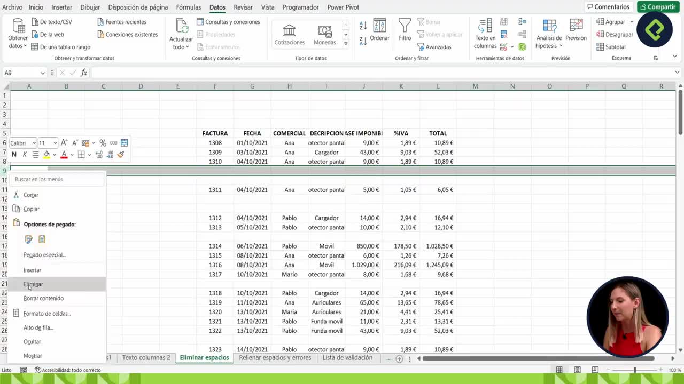Import data with De texto/CSV

51,22
